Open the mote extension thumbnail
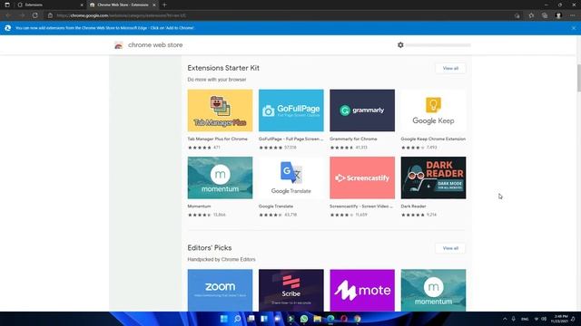Viewport: 581px width, 326px height. click(362, 290)
